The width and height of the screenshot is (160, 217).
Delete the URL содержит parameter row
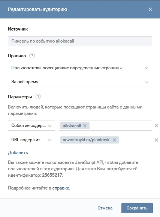click(x=156, y=140)
